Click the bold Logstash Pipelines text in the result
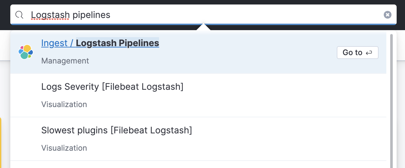This screenshot has width=405, height=168. click(x=118, y=43)
